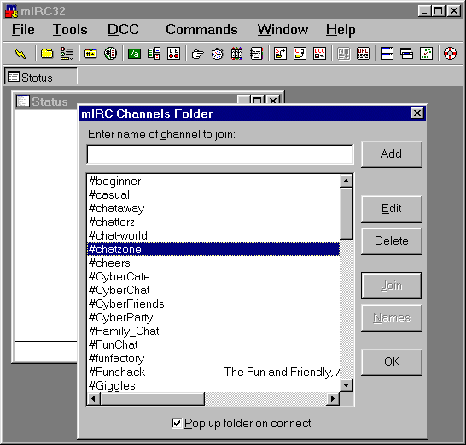Toggle Pop up folder on connect checkbox
Screen dimensions: 466x445
(x=177, y=423)
